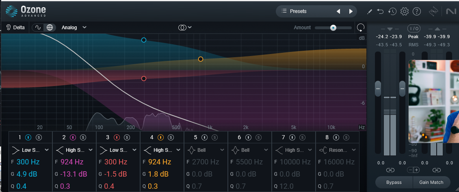Select the curve view icon
Viewport: 459px width, 192px height.
coord(38,28)
